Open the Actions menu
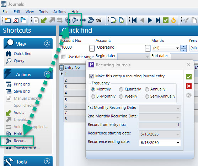Viewport: 198px width, 166px height. (x=60, y=12)
